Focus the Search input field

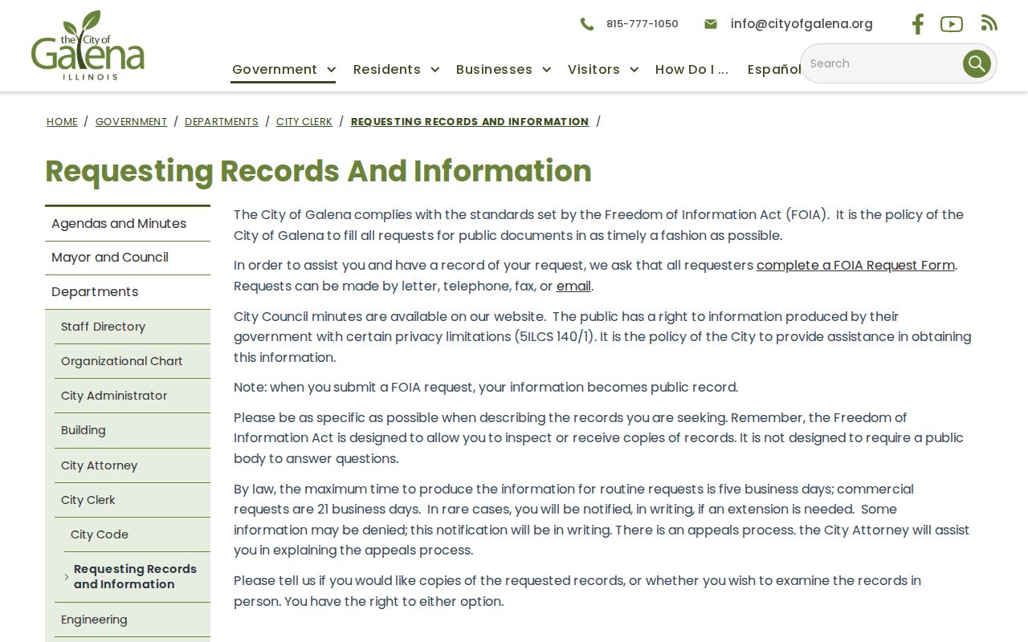click(882, 63)
